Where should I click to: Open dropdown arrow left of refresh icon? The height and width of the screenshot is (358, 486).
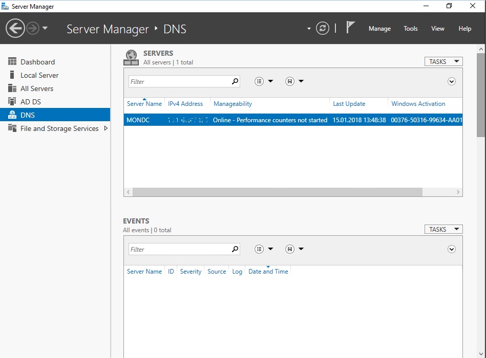309,29
